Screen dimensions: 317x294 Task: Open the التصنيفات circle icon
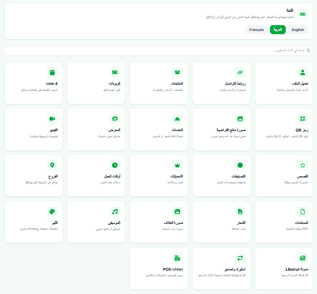[x=240, y=165]
